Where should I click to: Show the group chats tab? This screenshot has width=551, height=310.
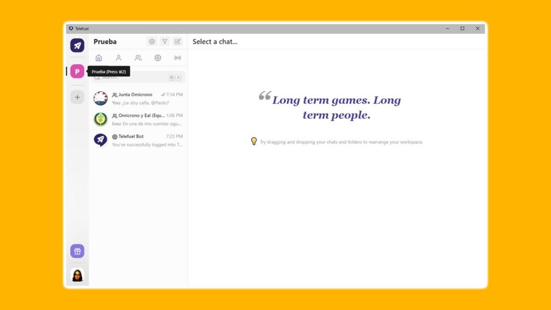(x=138, y=58)
